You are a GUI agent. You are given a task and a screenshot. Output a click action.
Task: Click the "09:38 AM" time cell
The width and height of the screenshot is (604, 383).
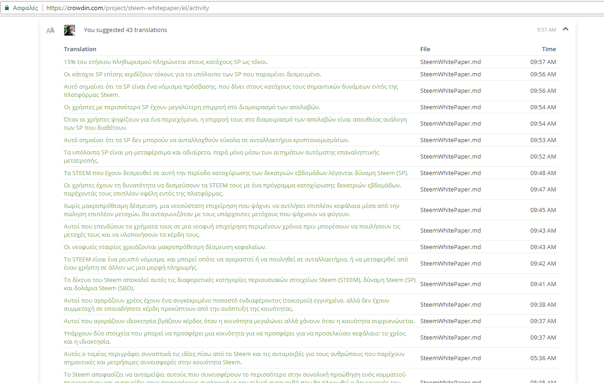(543, 304)
